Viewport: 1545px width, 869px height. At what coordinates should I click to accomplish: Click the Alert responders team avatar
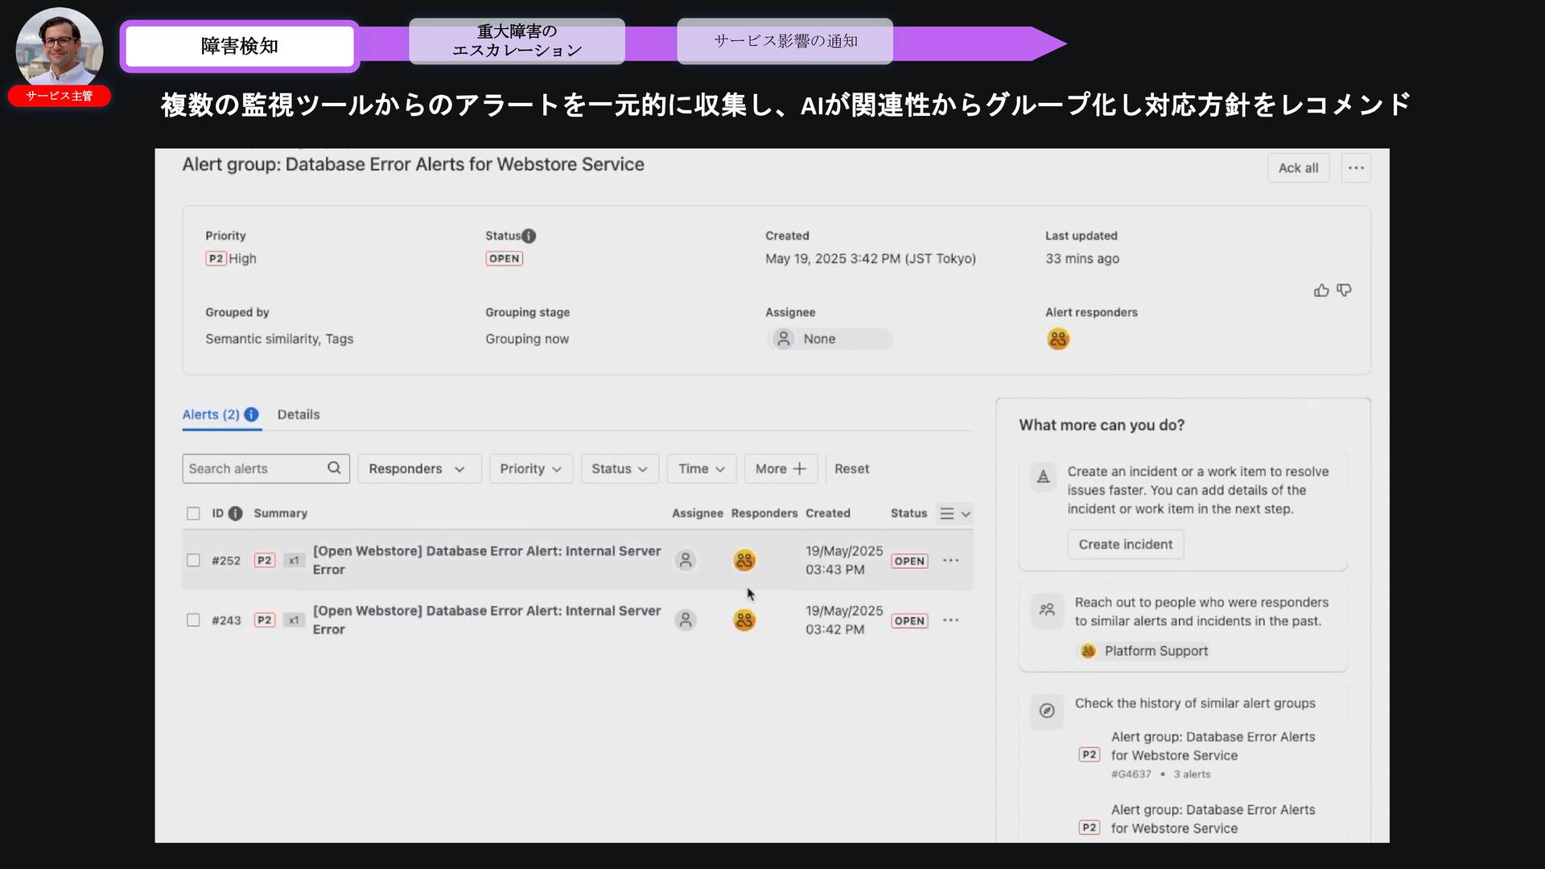coord(1058,339)
